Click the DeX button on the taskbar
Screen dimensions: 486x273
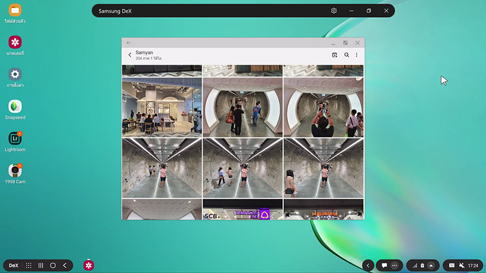13,265
